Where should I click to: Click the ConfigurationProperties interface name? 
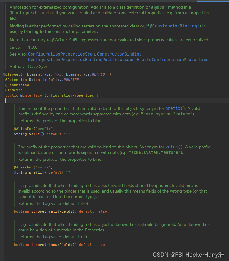(69, 95)
